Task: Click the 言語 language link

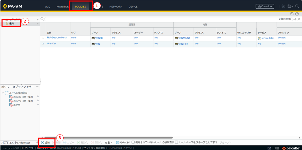Action: pyautogui.click(x=277, y=148)
